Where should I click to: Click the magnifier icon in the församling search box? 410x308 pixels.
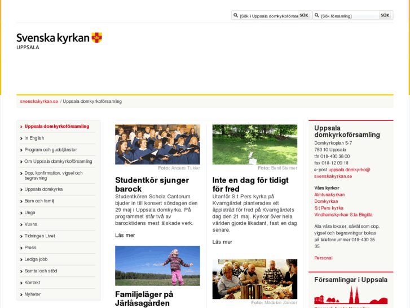316,15
